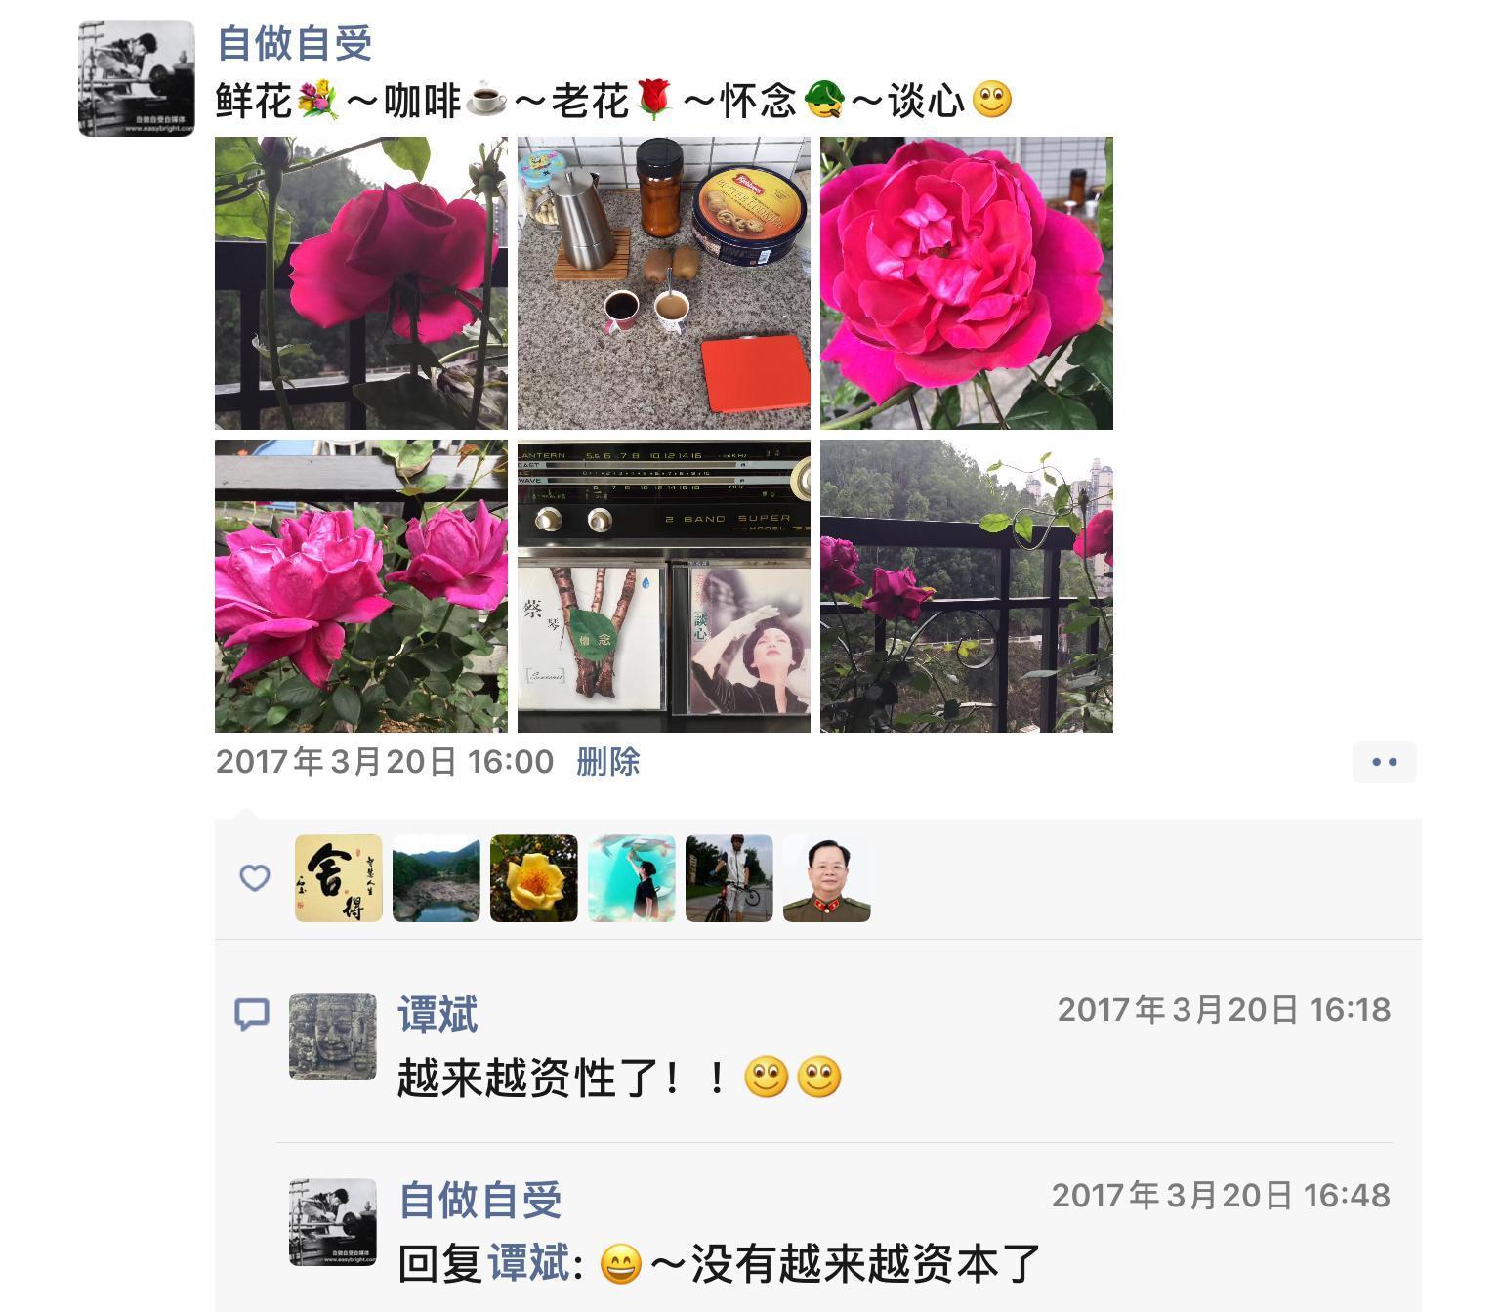
Task: Open liker avatar with aquarium scene
Action: coord(632,878)
